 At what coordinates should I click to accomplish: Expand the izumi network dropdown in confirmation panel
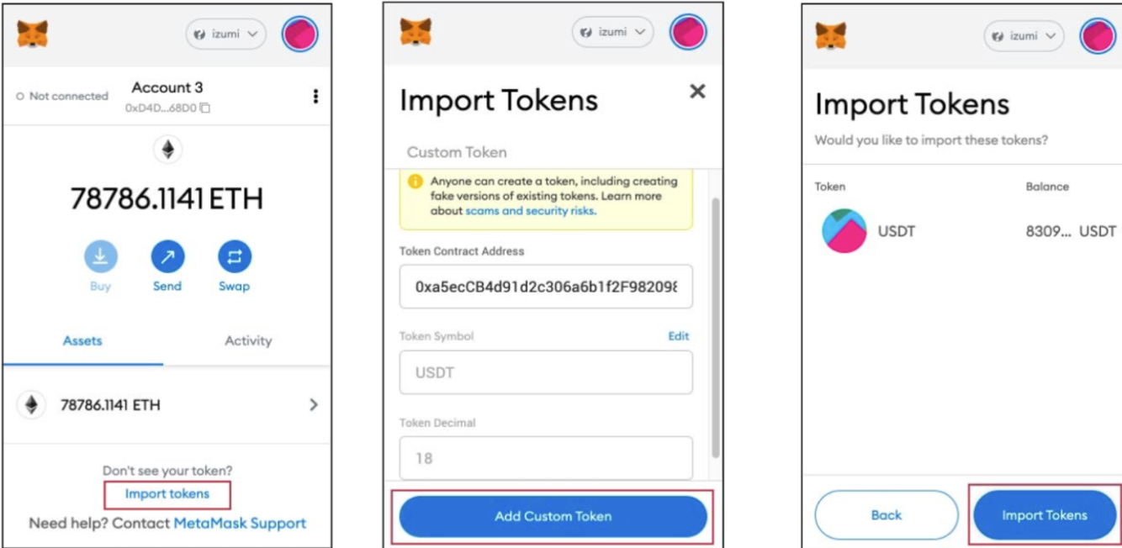(x=1024, y=36)
